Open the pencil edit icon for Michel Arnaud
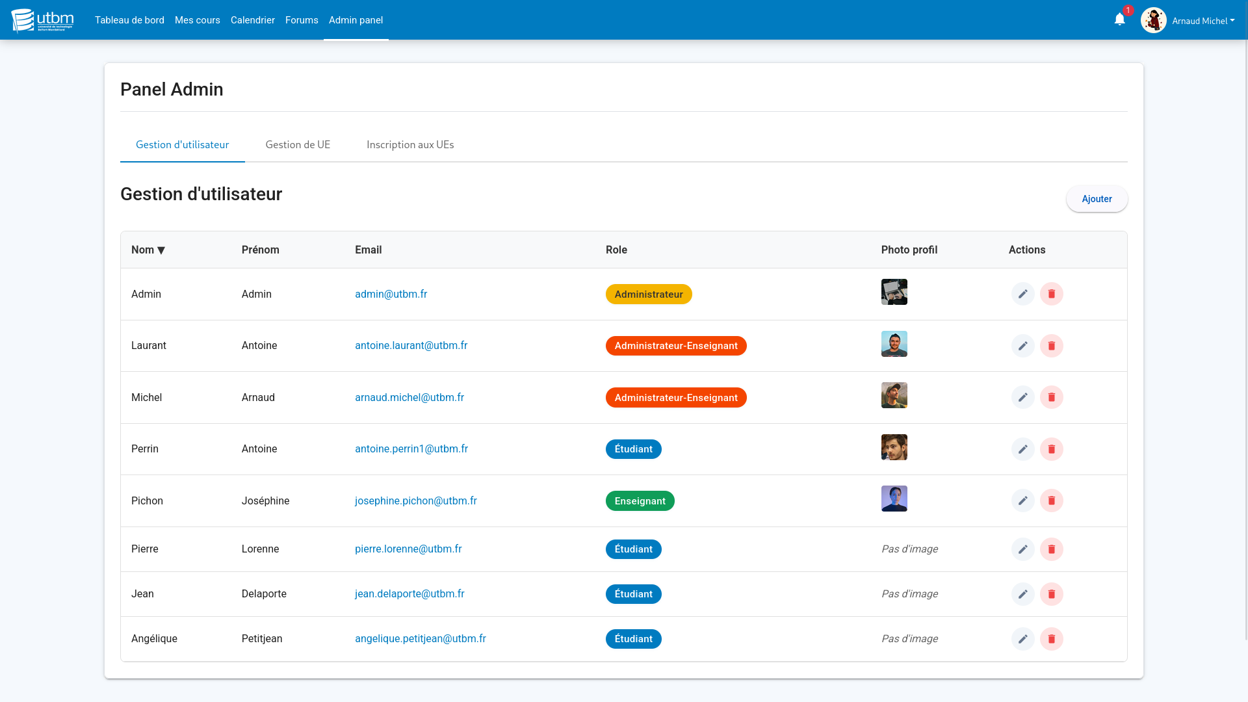The image size is (1248, 702). click(x=1023, y=397)
